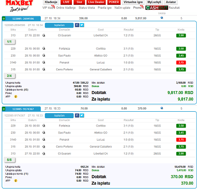
Task: Click the APP info icon in second ticket
Action: 16,181
